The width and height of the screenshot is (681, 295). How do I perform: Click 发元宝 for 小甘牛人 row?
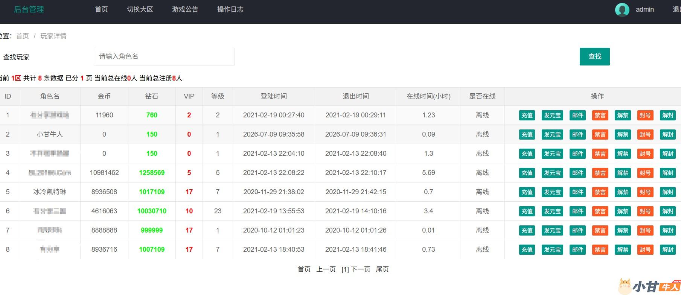552,135
